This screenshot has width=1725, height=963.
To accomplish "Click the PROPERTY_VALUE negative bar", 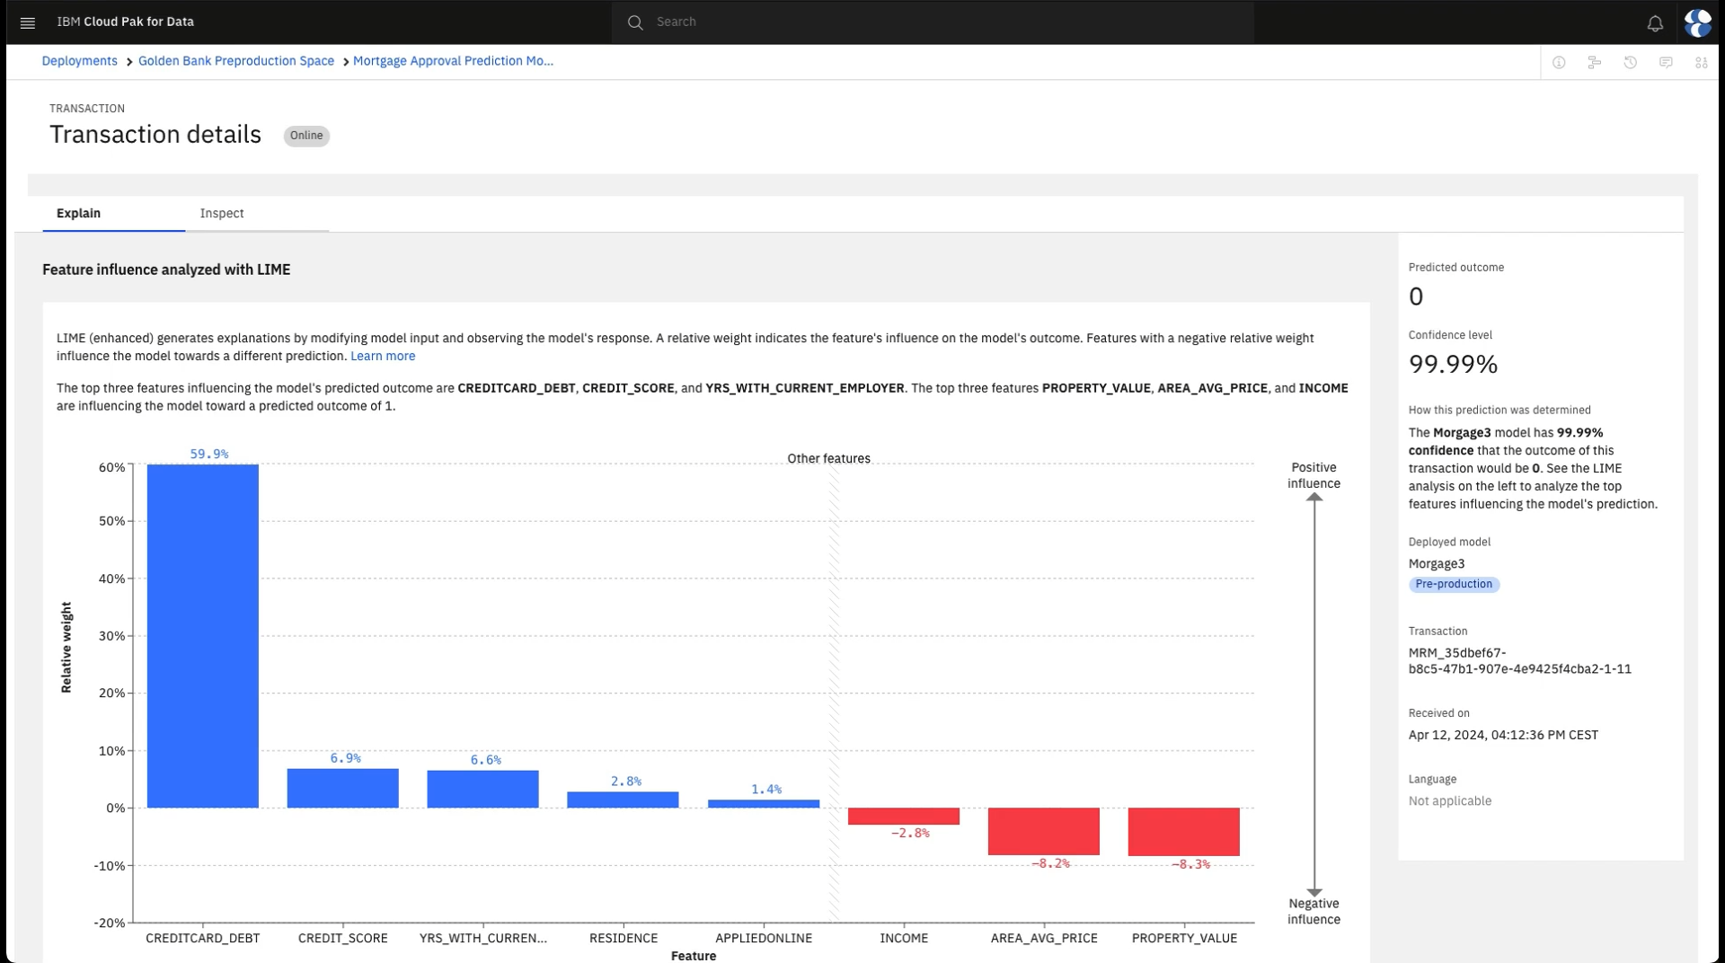I will (1183, 831).
